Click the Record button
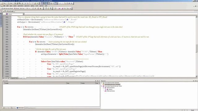Image resolution: width=198 pixels, height=111 pixels. (x=17, y=8)
